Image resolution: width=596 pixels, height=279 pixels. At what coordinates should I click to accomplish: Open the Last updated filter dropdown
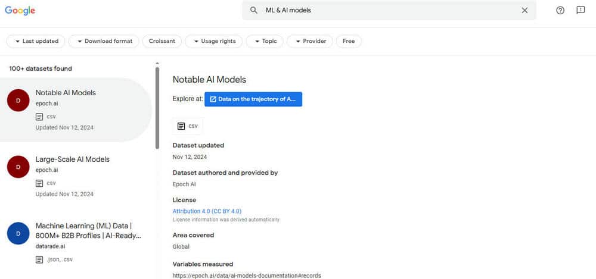tap(36, 41)
